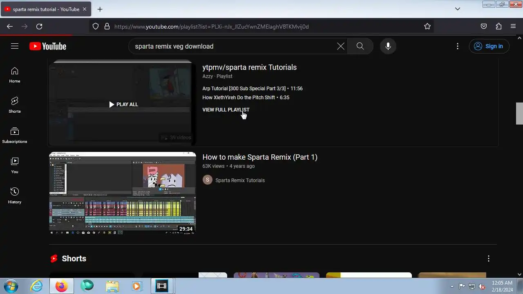Bookmark this page with the star
Viewport: 523px width, 294px height.
pos(427,27)
